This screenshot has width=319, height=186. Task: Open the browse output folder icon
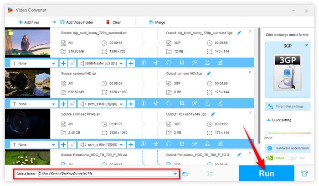point(185,174)
